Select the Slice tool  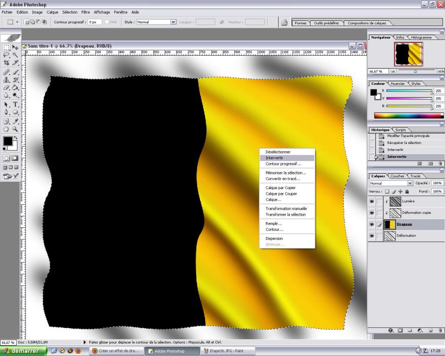coord(15,63)
